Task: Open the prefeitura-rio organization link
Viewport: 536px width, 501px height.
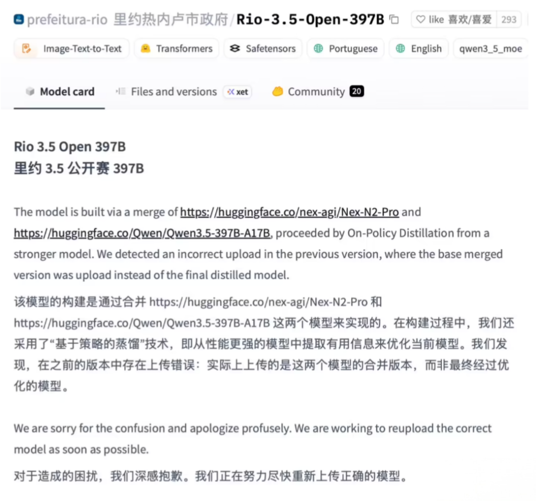Action: click(68, 19)
